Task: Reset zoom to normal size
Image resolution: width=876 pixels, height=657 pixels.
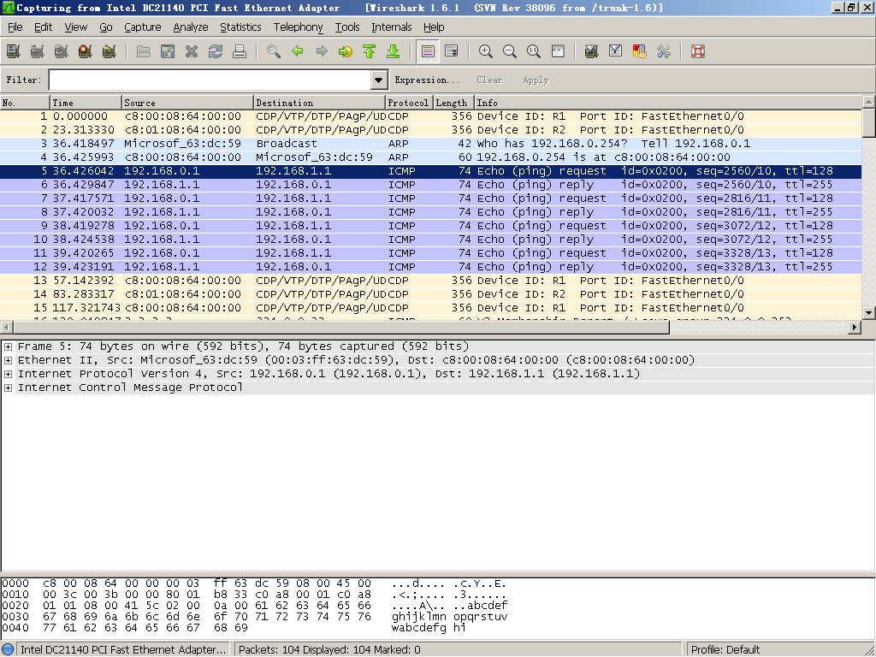Action: (x=534, y=51)
